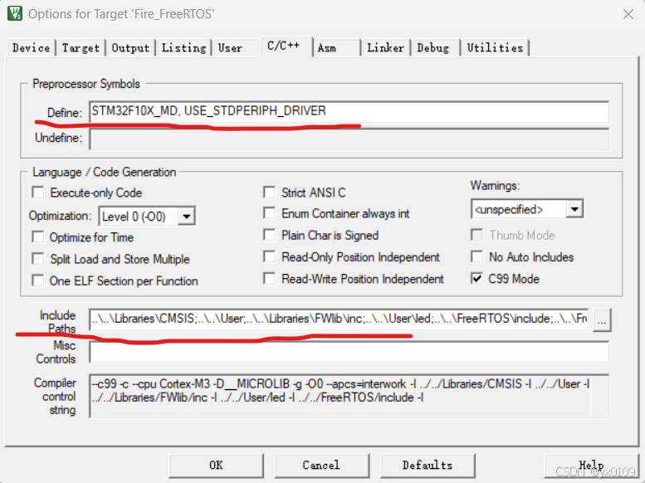Switch to the Device tab

32,48
